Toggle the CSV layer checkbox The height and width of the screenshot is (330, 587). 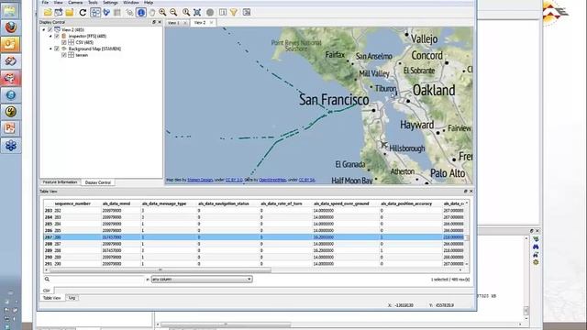tap(63, 42)
